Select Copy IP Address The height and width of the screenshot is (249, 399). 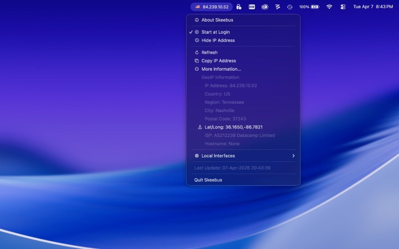[243, 61]
